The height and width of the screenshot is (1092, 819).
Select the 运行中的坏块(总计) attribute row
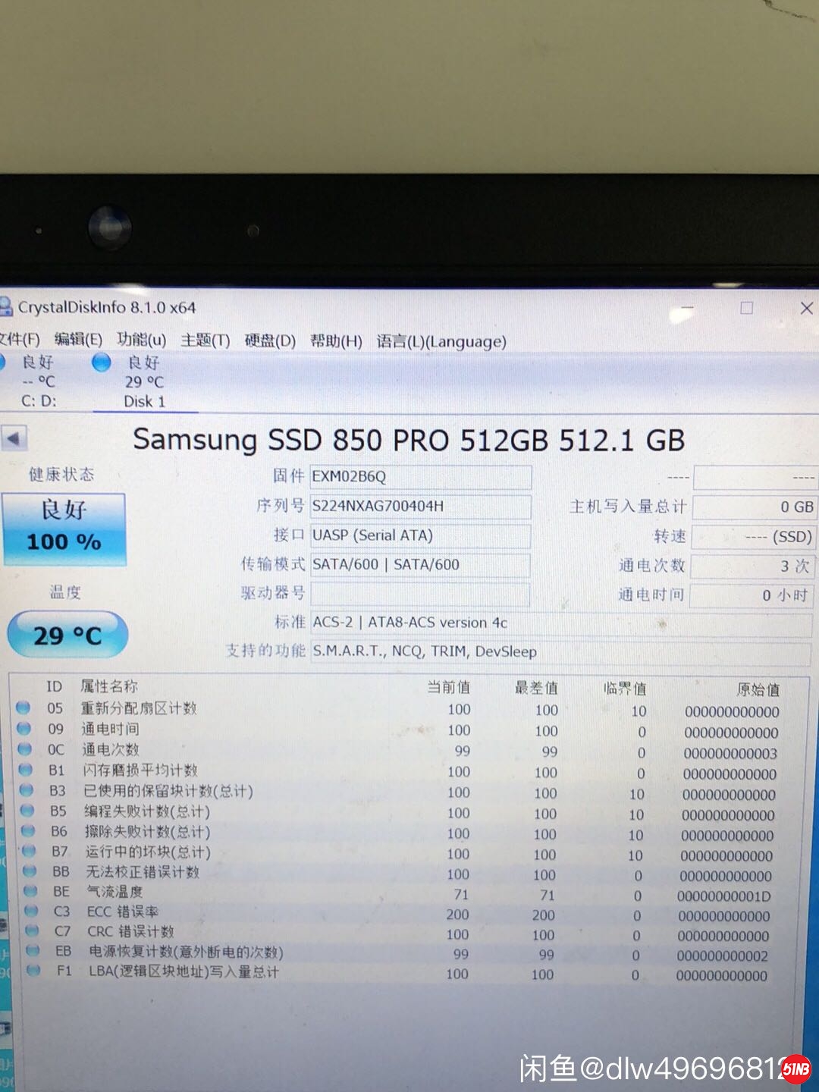[409, 853]
